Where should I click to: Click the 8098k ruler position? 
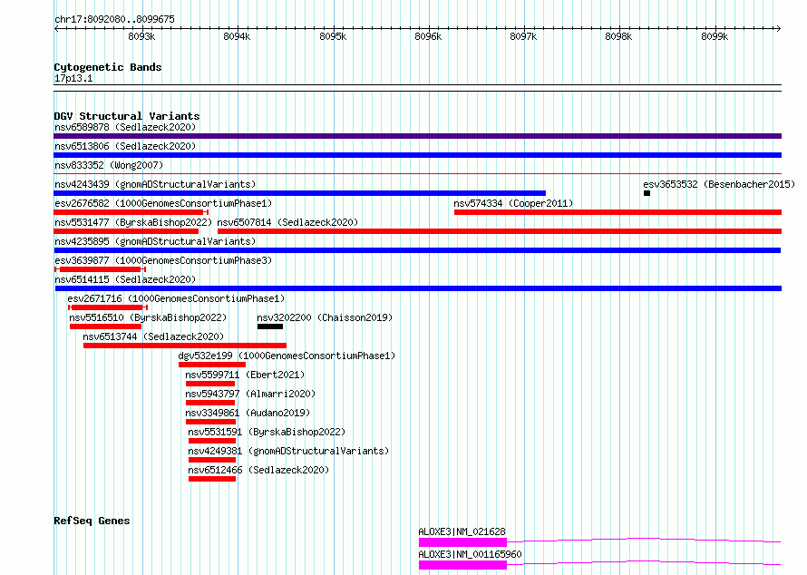[x=618, y=36]
